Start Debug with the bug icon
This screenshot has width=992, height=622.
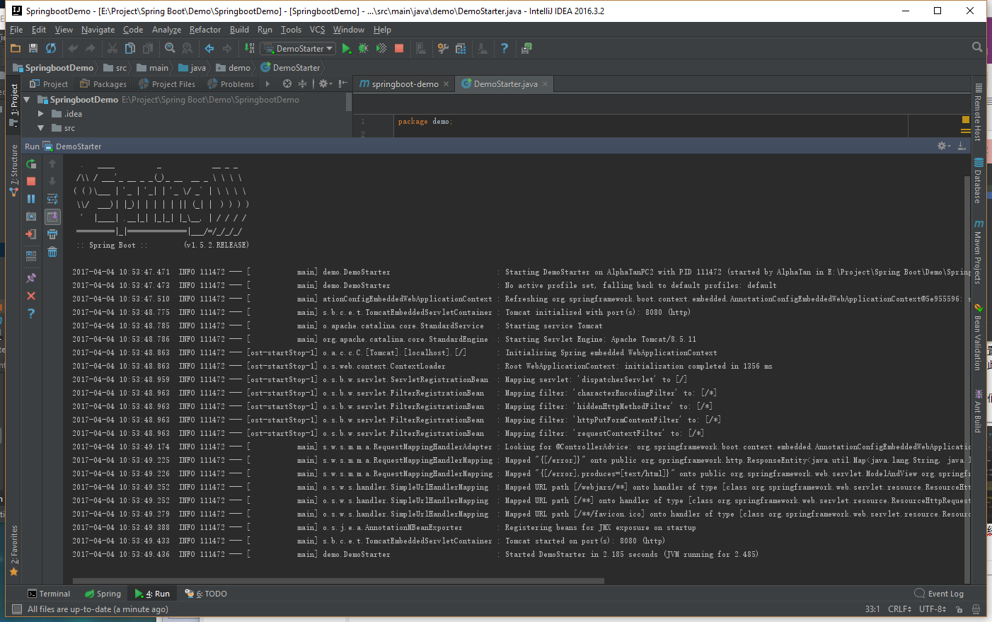(x=364, y=48)
